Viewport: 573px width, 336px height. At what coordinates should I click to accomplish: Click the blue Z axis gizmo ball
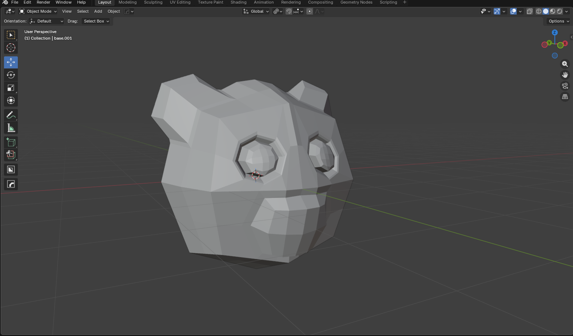point(555,32)
